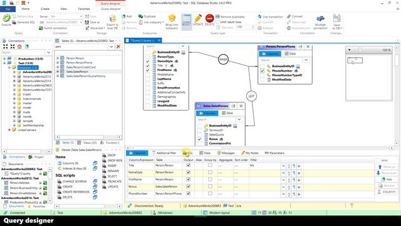The image size is (401, 226).
Task: Click COUNT(*) button
Action: [387, 191]
